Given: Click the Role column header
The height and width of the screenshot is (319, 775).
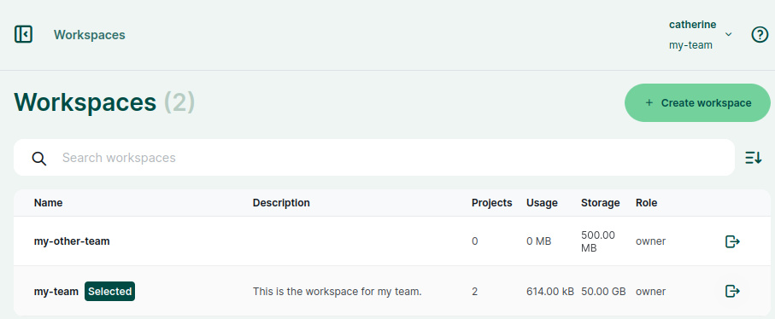Looking at the screenshot, I should [x=647, y=203].
